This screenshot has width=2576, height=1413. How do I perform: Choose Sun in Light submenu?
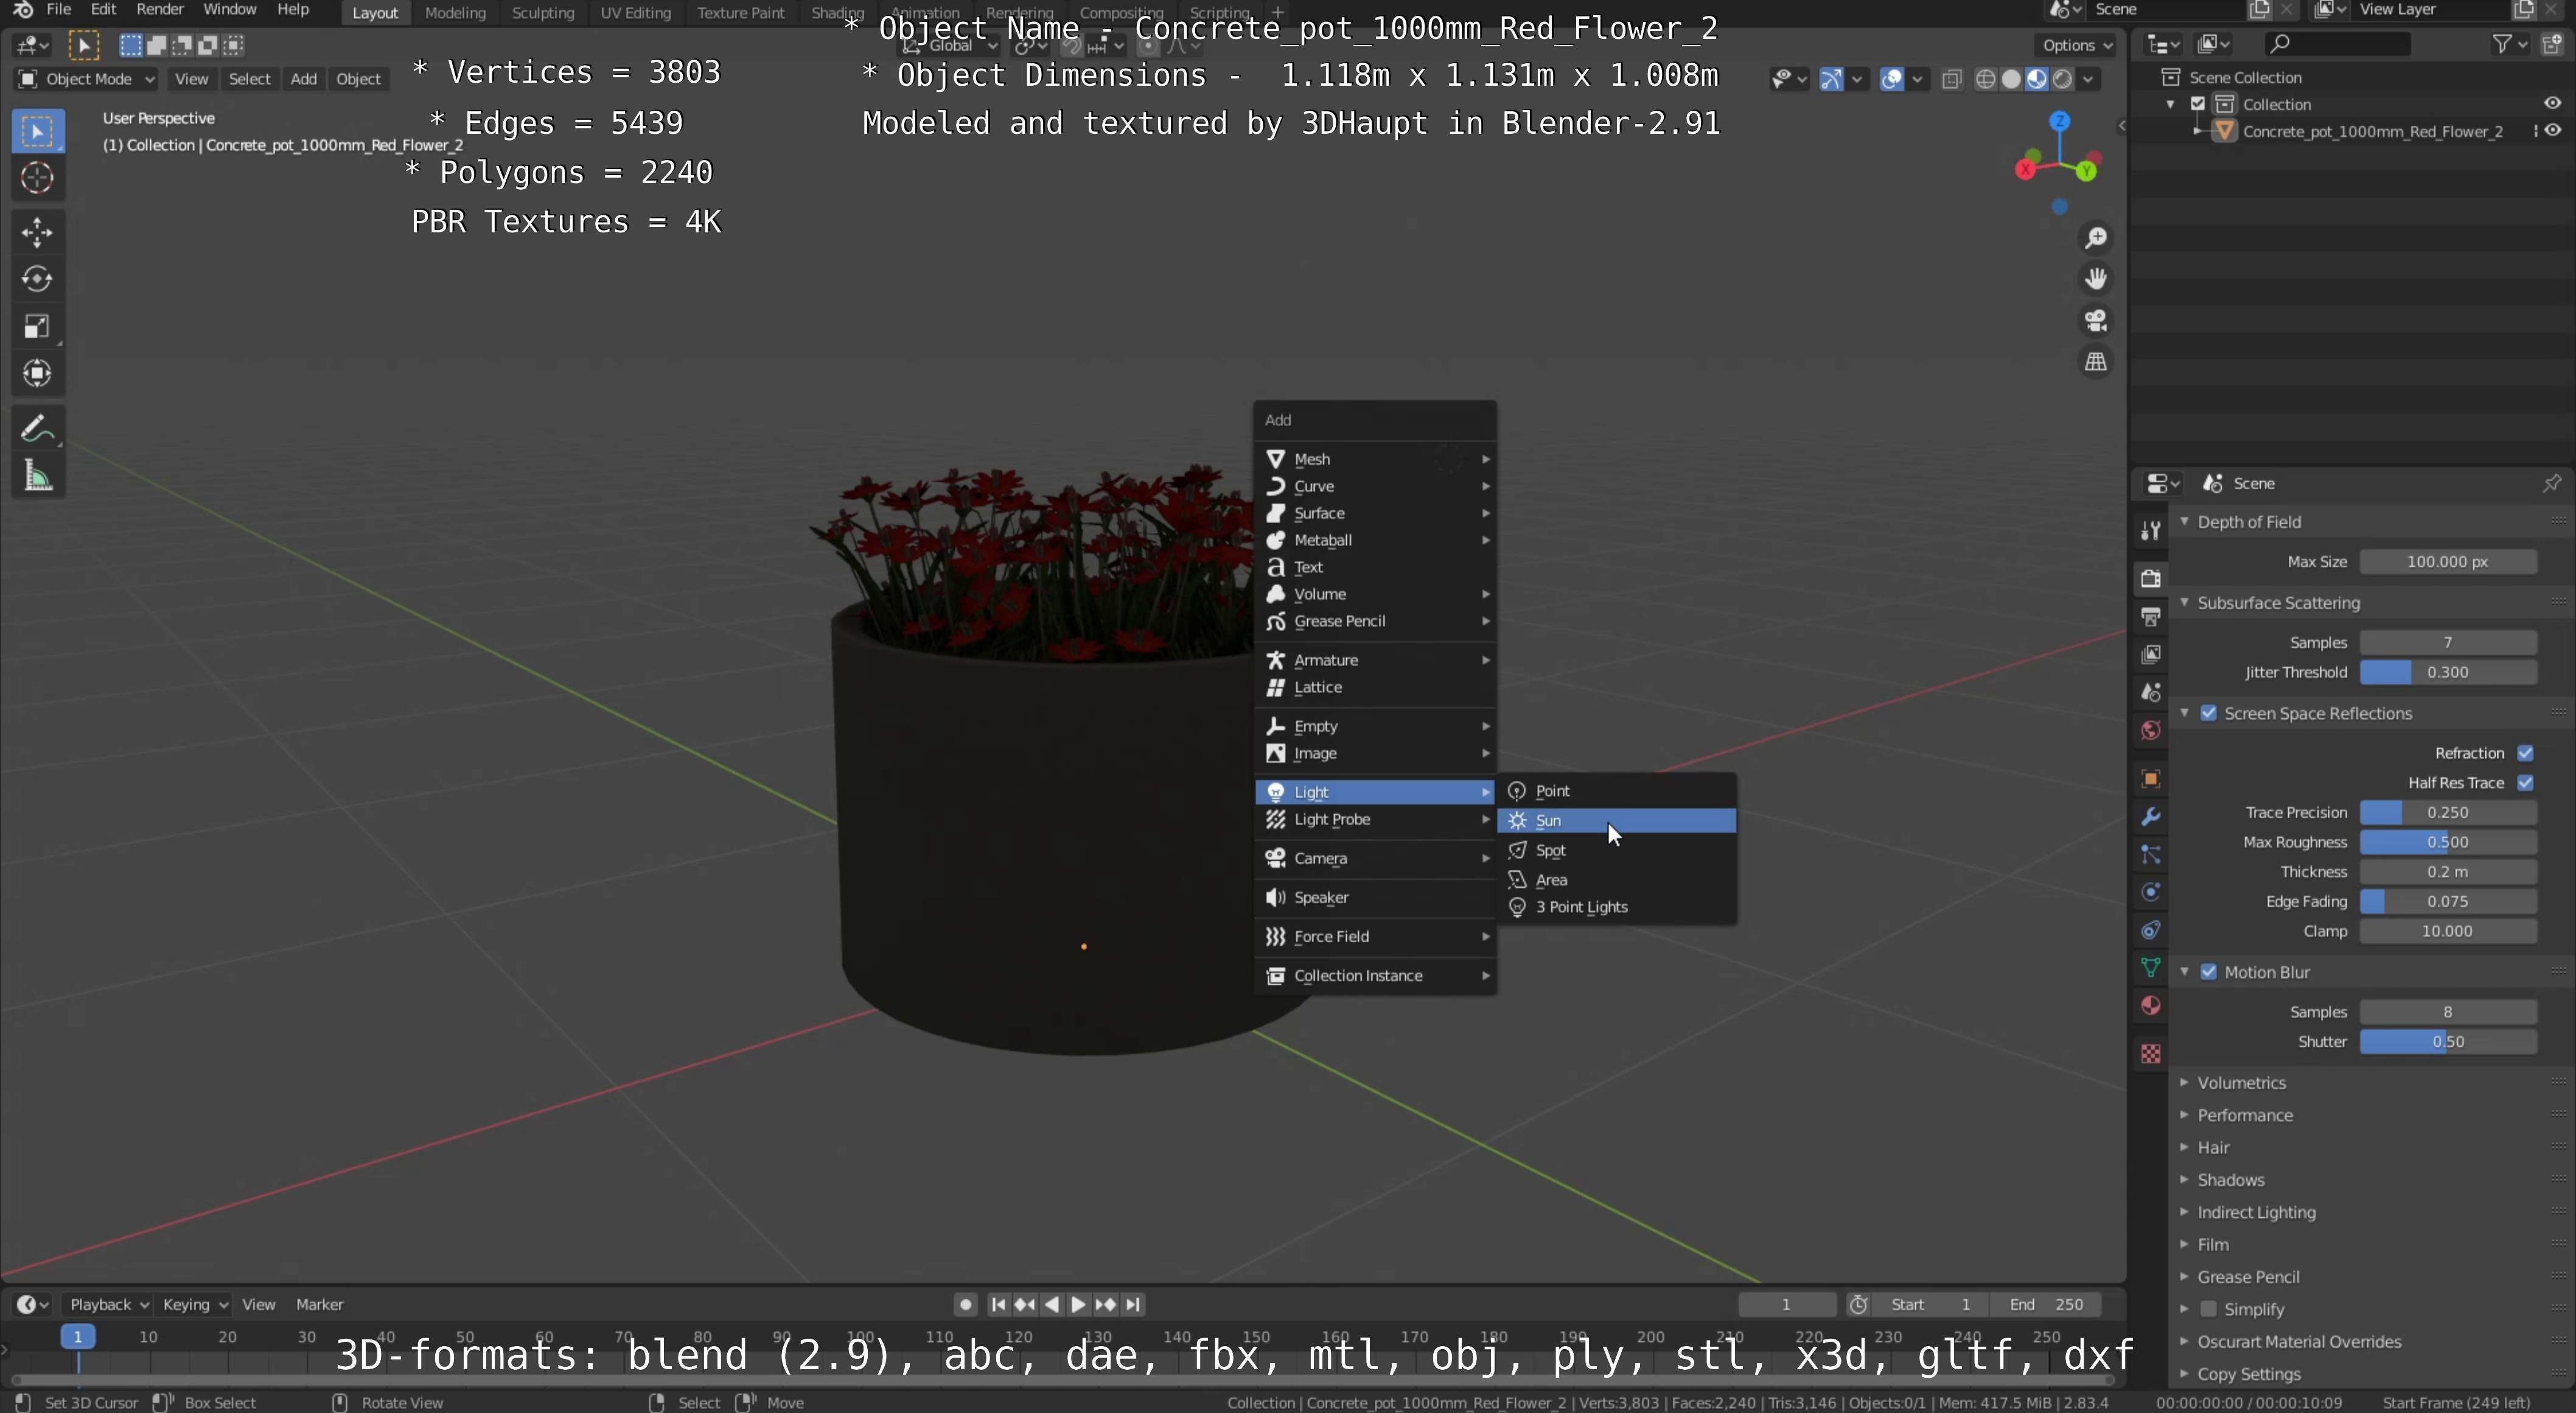pos(1616,821)
